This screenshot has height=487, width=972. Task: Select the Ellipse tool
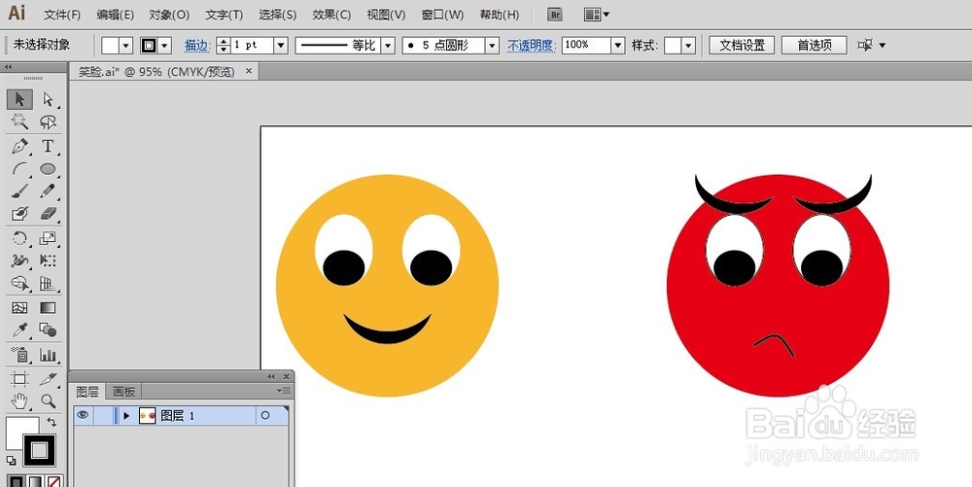(48, 169)
